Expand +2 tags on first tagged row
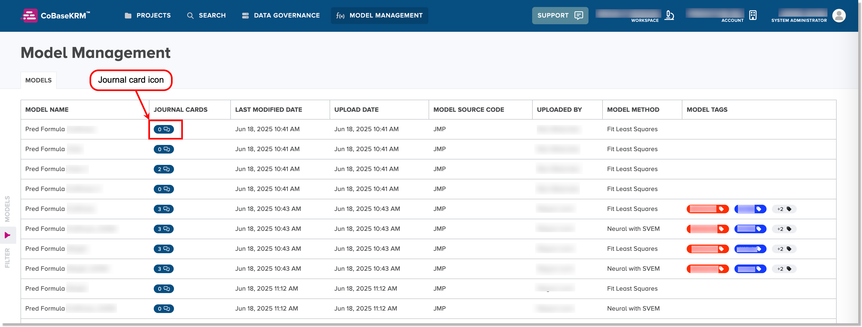This screenshot has height=327, width=862. tap(784, 209)
